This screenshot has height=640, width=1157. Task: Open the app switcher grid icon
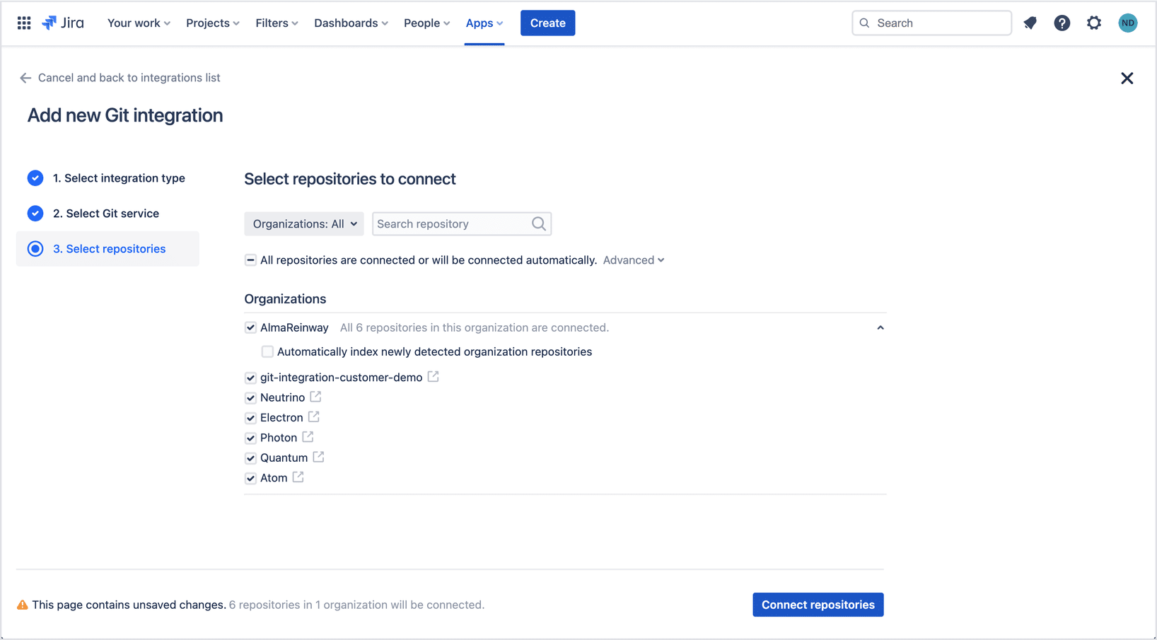click(x=24, y=23)
